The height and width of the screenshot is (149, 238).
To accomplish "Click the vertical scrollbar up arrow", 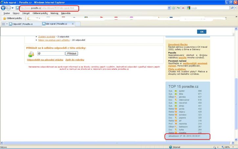I will [x=236, y=29].
